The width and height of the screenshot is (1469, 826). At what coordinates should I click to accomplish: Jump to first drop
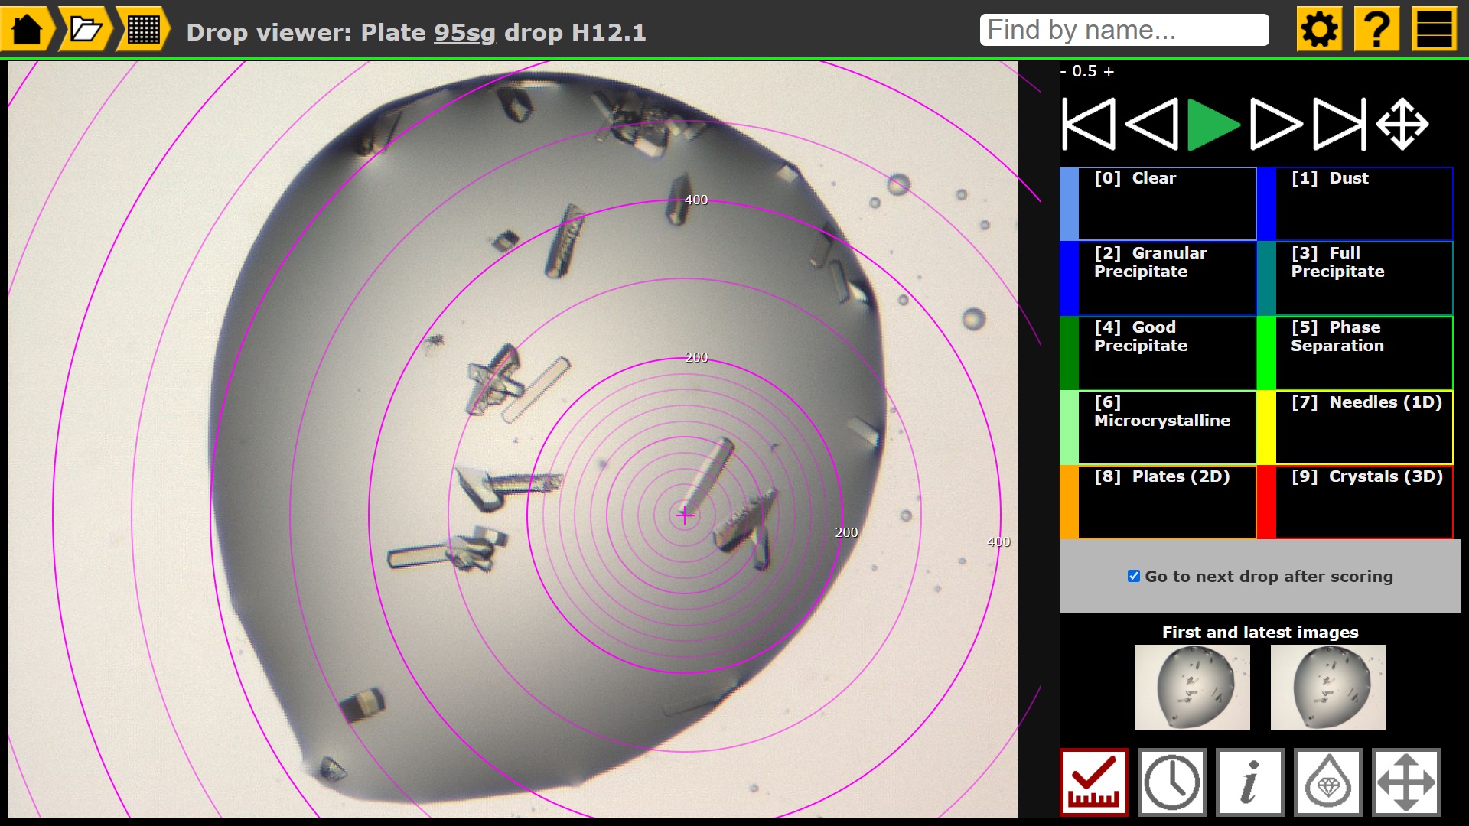[x=1088, y=124]
